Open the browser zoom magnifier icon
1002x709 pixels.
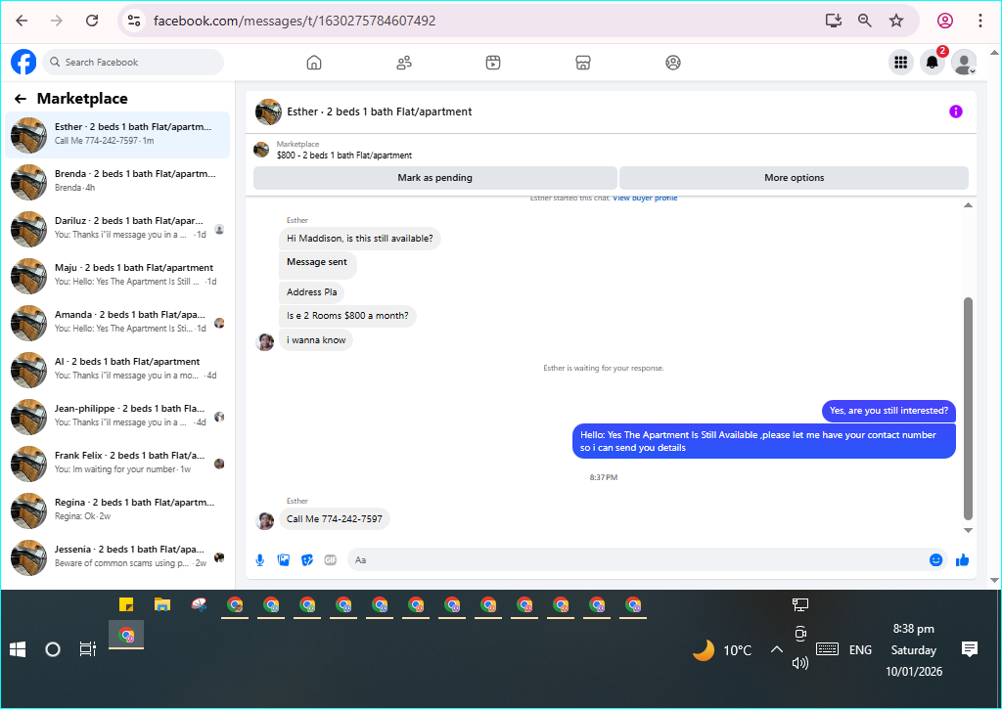pyautogui.click(x=865, y=21)
